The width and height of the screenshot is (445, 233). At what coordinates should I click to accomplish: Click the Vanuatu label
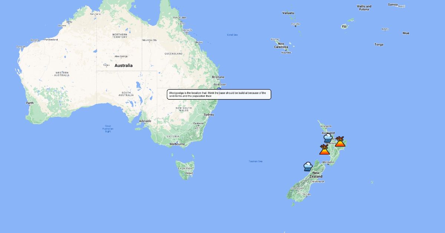point(288,13)
